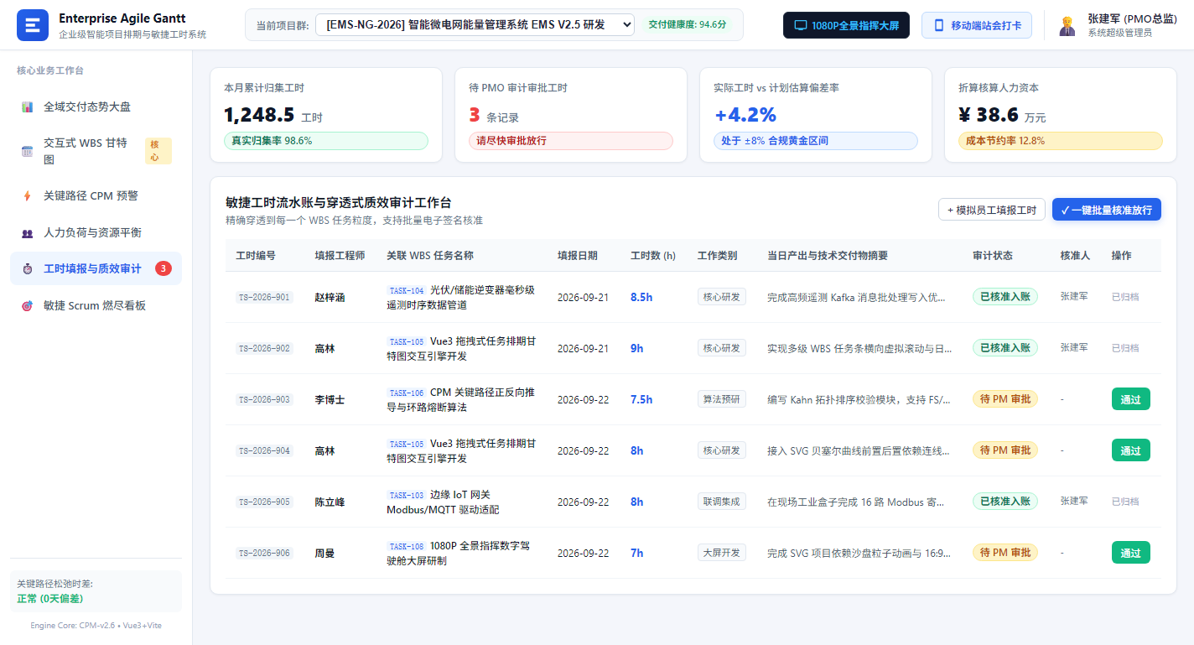Click the 审计状态 column header
Image resolution: width=1194 pixels, height=645 pixels.
(993, 256)
